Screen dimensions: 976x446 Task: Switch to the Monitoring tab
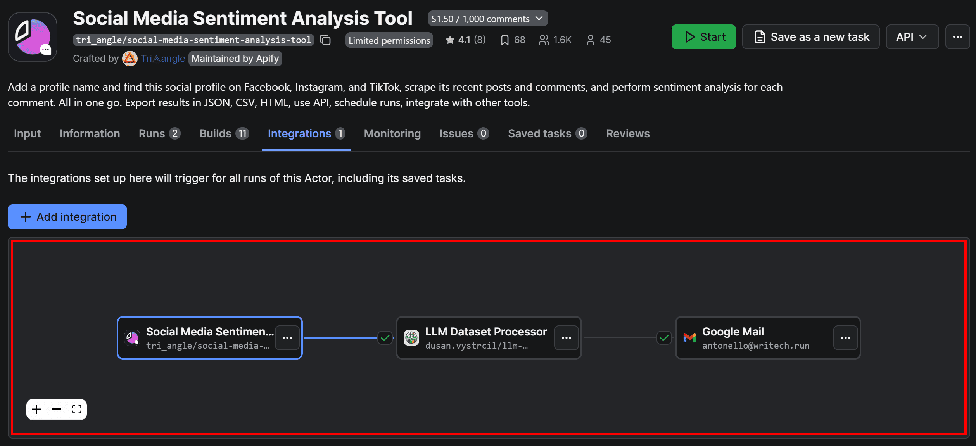(x=392, y=133)
